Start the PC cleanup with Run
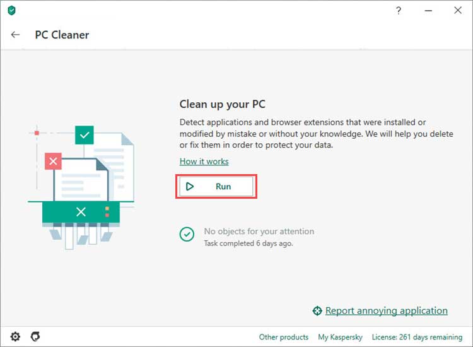The image size is (473, 347). tap(216, 187)
